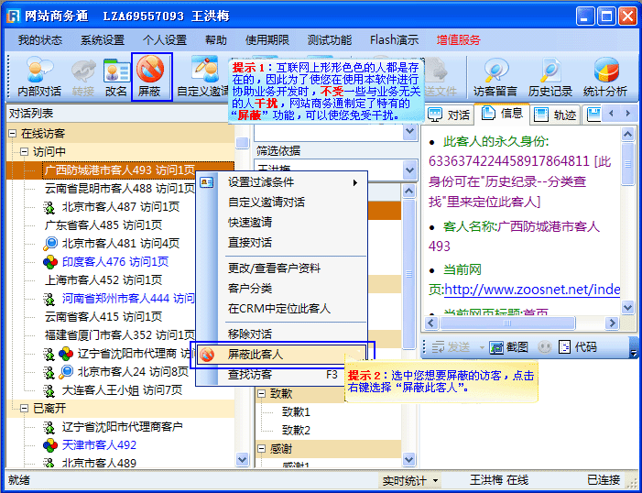The width and height of the screenshot is (642, 493).
Task: Click the 改名 rename toolbar icon
Action: click(116, 77)
